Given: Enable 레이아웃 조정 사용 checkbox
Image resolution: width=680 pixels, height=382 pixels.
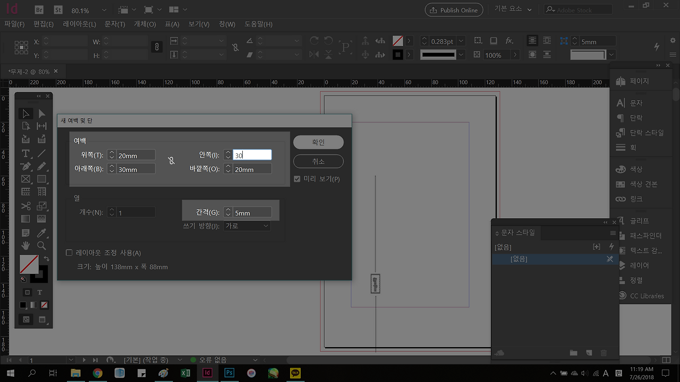Looking at the screenshot, I should [69, 253].
